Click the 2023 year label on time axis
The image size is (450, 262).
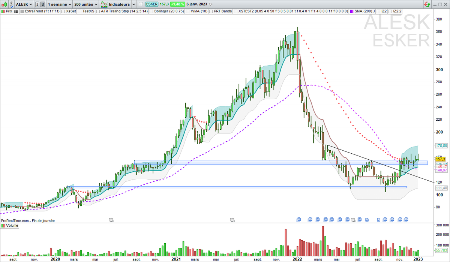coord(418,259)
